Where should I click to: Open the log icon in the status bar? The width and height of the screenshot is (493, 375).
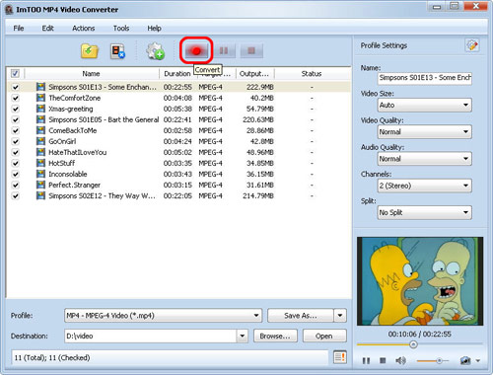pos(340,357)
